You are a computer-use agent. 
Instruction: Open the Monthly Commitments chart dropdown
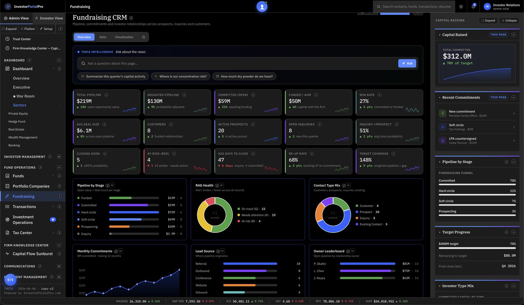coord(121,251)
